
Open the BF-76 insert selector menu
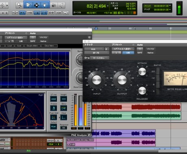(x=97, y=53)
